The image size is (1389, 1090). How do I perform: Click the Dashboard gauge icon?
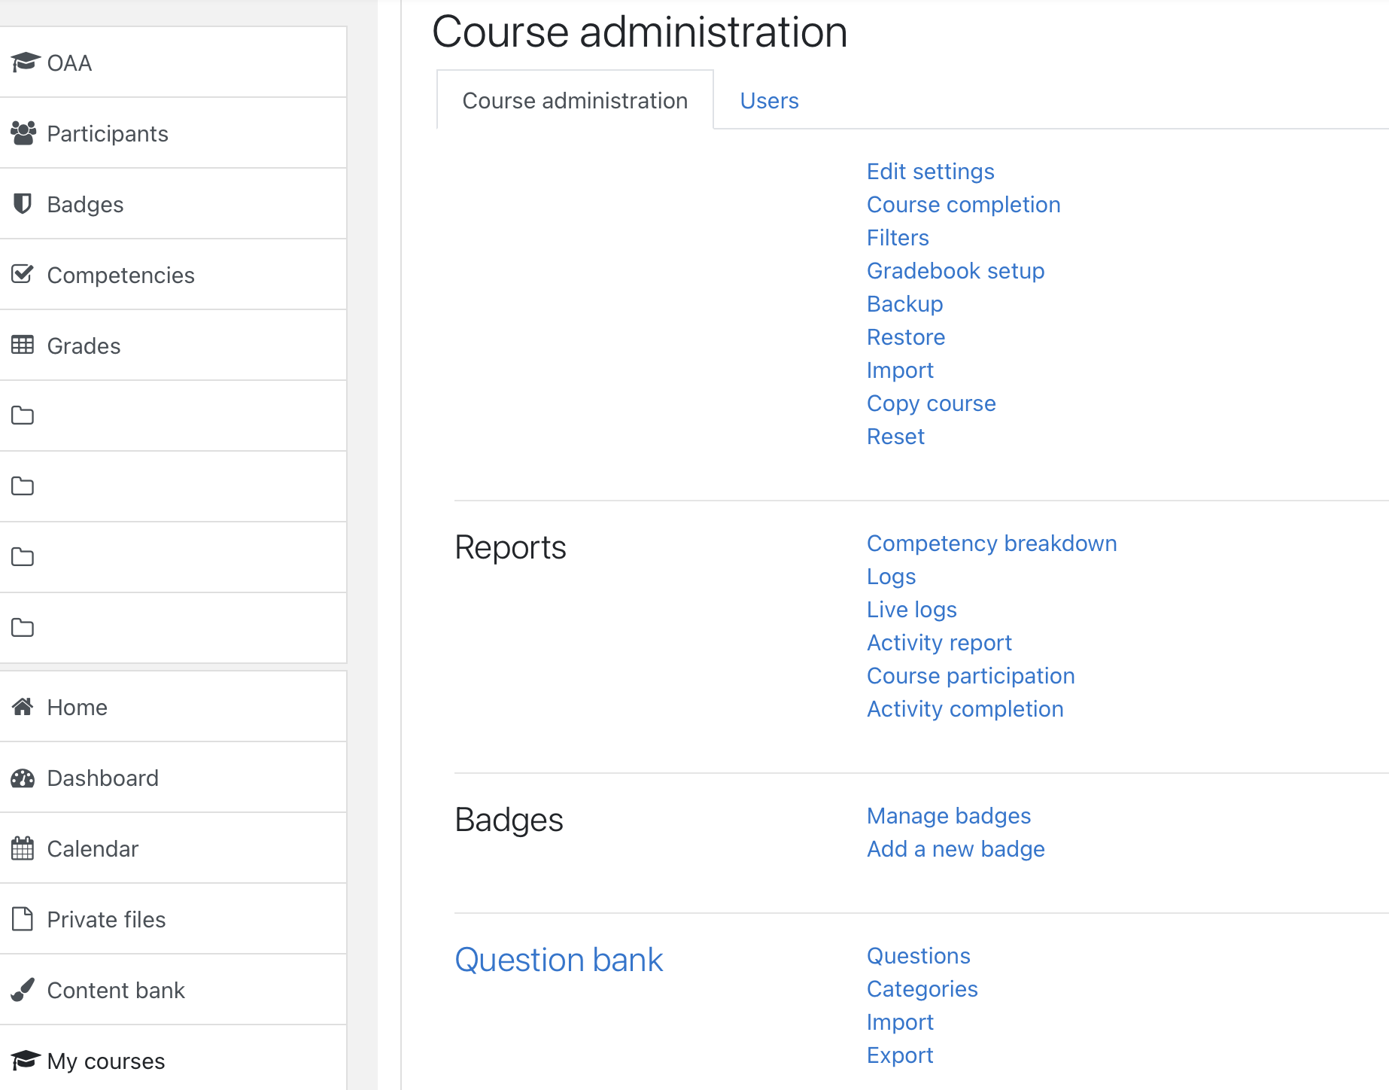point(23,778)
